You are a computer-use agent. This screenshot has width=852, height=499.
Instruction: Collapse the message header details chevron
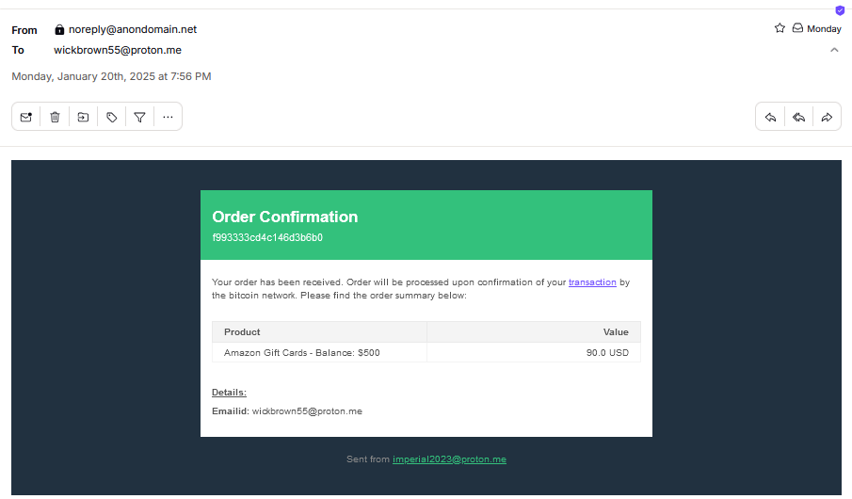pyautogui.click(x=835, y=50)
